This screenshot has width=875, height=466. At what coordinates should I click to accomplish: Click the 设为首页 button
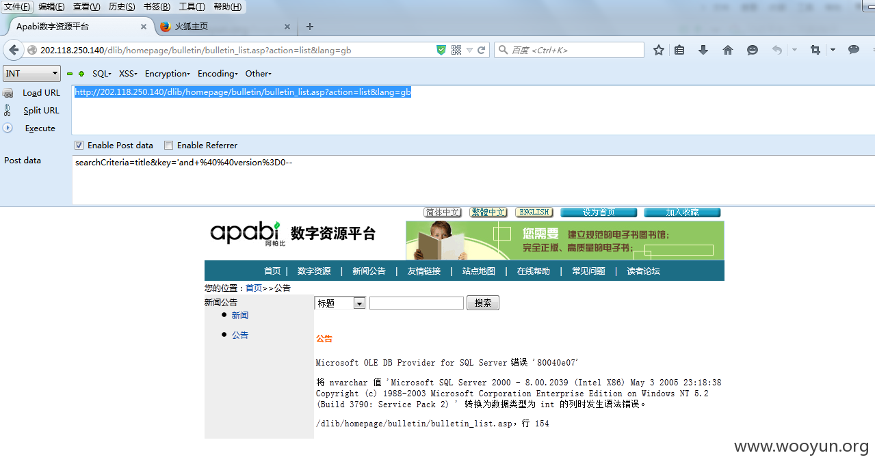pyautogui.click(x=599, y=213)
